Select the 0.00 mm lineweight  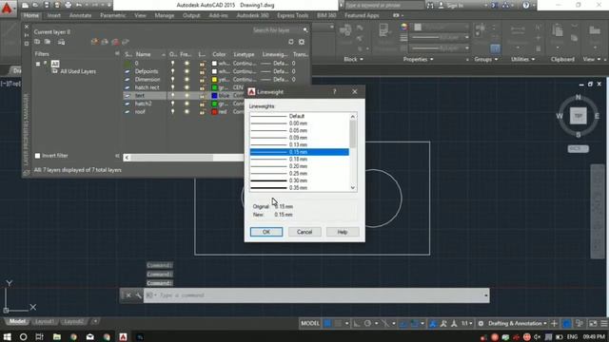300,123
